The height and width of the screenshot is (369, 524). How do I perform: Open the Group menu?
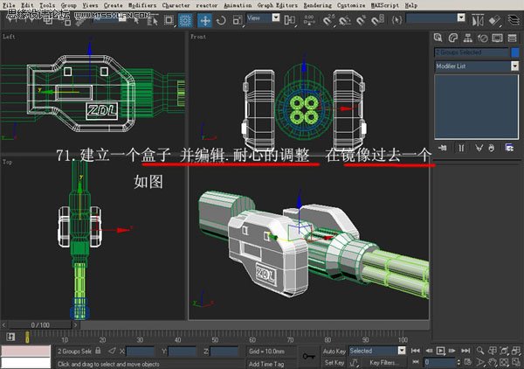tap(68, 5)
